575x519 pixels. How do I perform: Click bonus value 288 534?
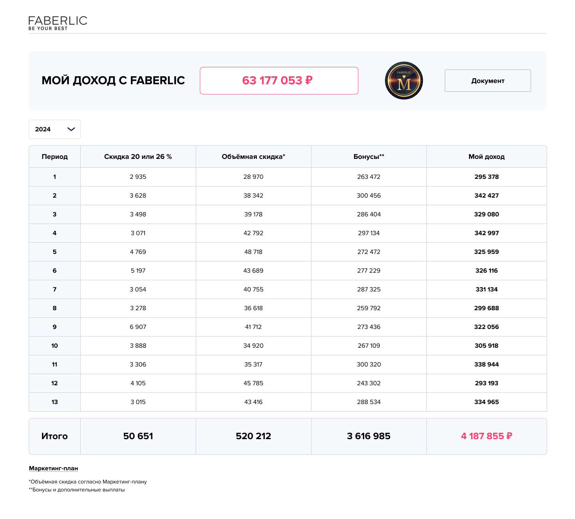click(x=369, y=402)
